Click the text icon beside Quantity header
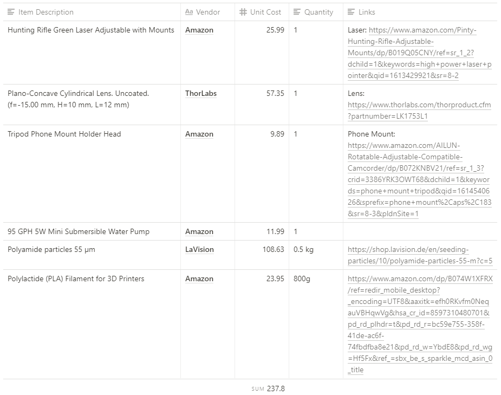The width and height of the screenshot is (501, 395). pyautogui.click(x=297, y=12)
